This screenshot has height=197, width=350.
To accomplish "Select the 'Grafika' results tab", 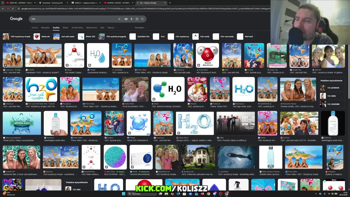I will pyautogui.click(x=56, y=28).
